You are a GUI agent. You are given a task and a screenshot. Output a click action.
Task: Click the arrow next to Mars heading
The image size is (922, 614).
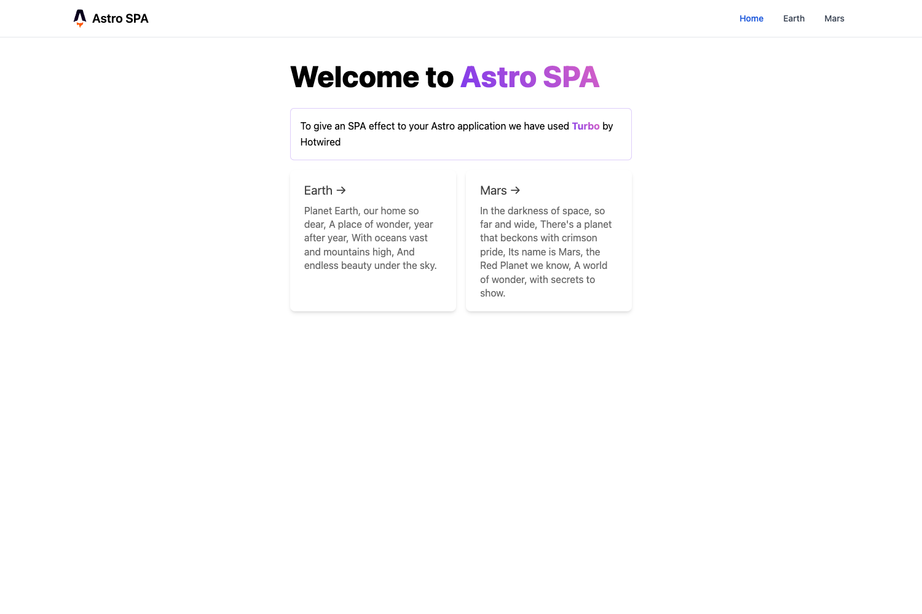tap(516, 190)
